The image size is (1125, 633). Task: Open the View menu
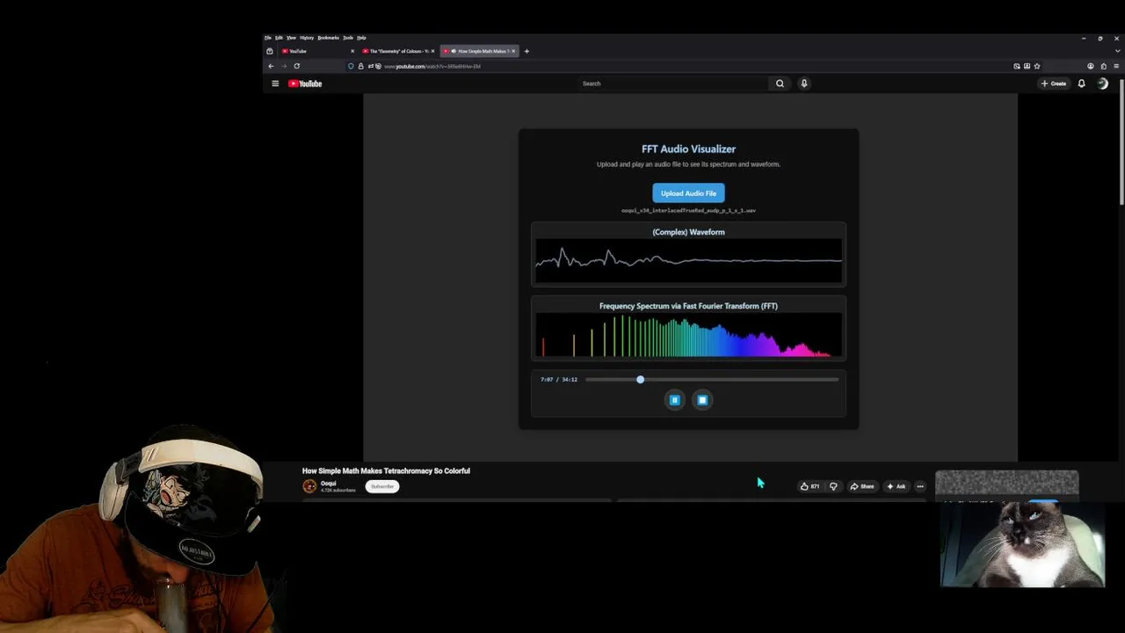pos(291,38)
